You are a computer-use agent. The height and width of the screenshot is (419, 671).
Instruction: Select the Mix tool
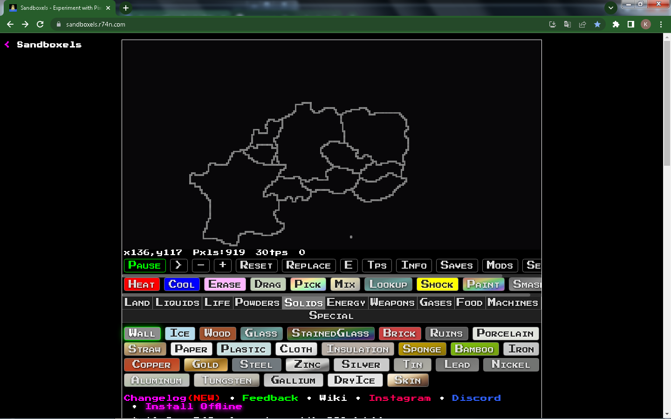point(345,284)
